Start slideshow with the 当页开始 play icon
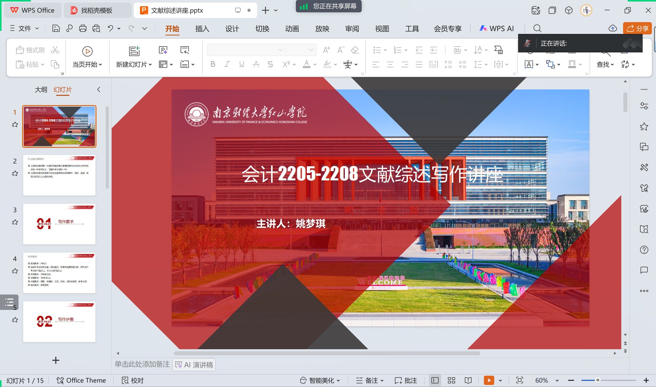The height and width of the screenshot is (387, 656). (x=87, y=51)
